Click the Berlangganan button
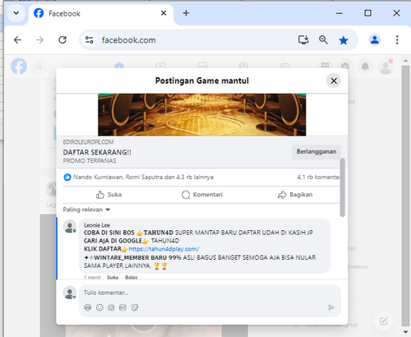 [316, 152]
